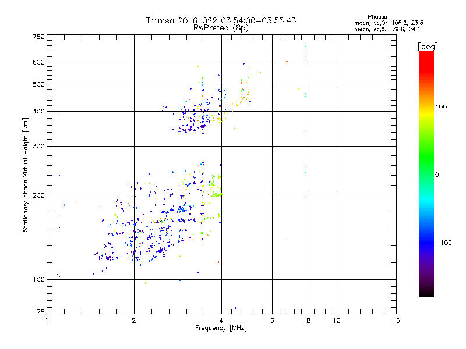
Task: Click the '4' x-axis frequency label
Action: [221, 320]
